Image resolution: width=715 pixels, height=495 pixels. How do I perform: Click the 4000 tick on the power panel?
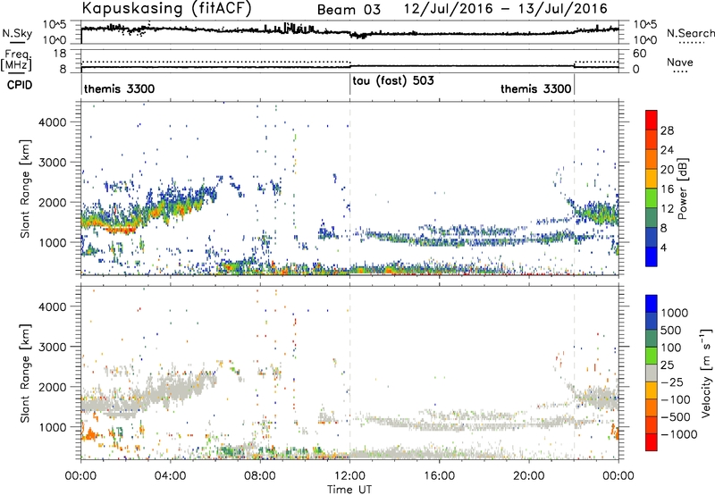52,122
